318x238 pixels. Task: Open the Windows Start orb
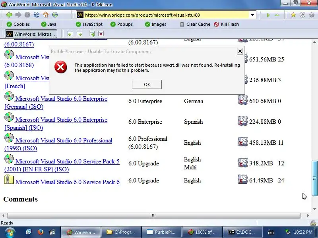10,232
